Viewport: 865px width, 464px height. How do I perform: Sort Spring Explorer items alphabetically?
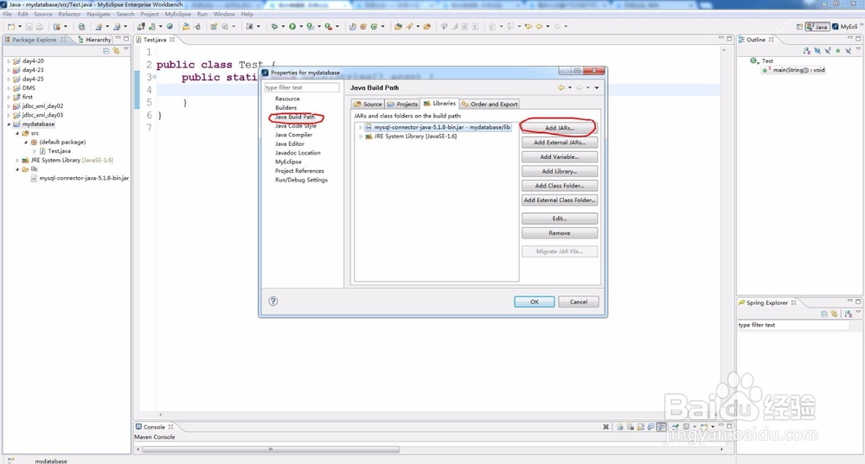(x=848, y=315)
